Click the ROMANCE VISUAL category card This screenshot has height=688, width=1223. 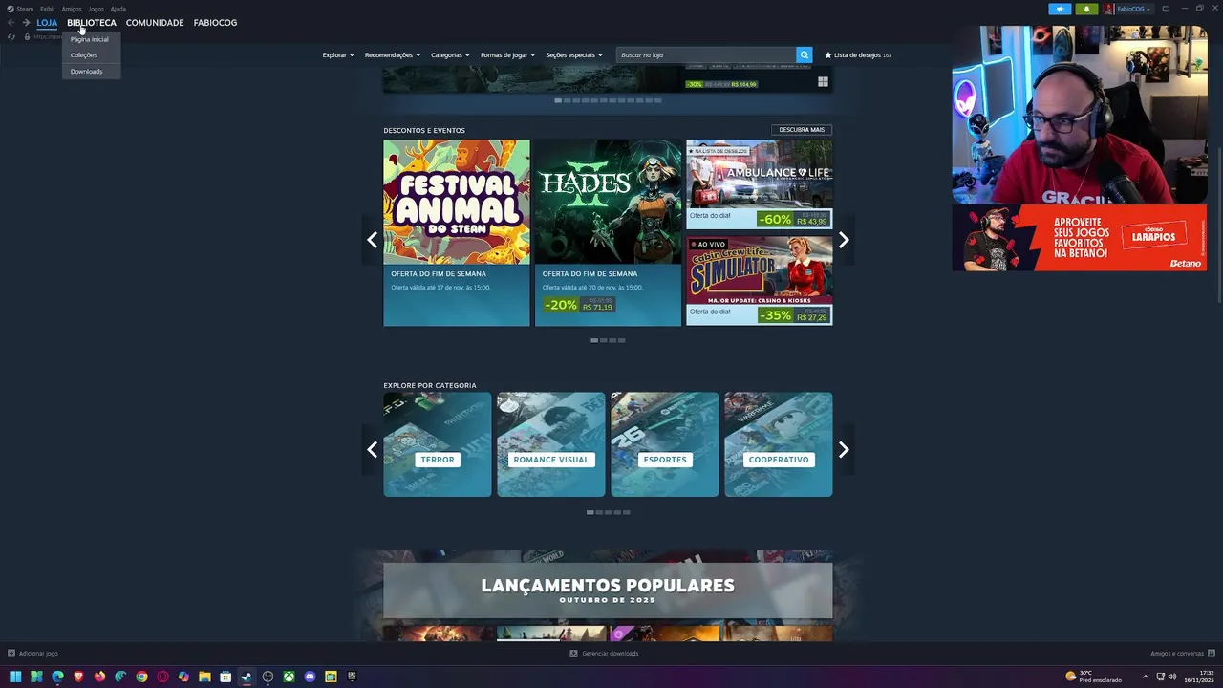[x=551, y=444]
